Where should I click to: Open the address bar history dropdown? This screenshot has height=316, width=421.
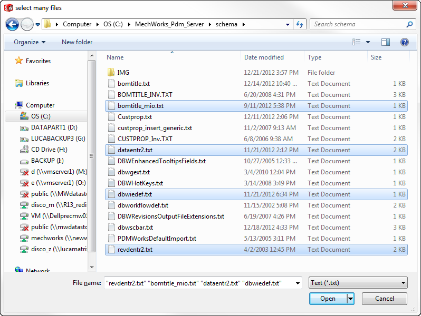coord(288,24)
